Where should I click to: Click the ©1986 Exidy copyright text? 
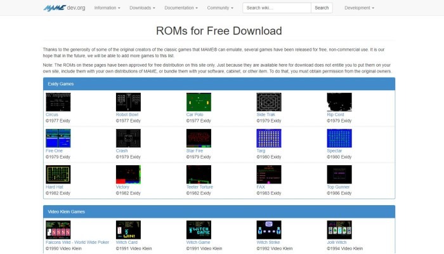[x=339, y=193]
